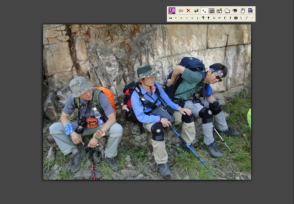Open the on-screen keyboard icon
This screenshot has width=294, height=204.
pos(212,11)
